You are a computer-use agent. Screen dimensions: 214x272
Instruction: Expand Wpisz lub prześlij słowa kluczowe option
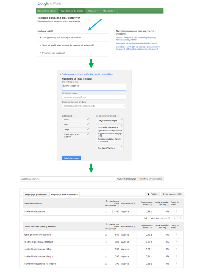(68, 45)
